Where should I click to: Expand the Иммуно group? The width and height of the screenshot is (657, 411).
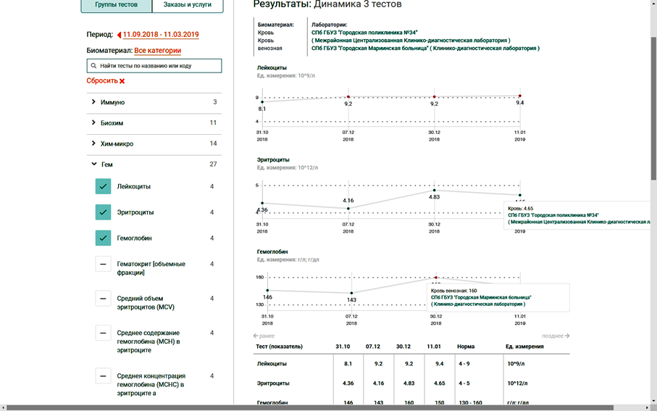coord(154,102)
